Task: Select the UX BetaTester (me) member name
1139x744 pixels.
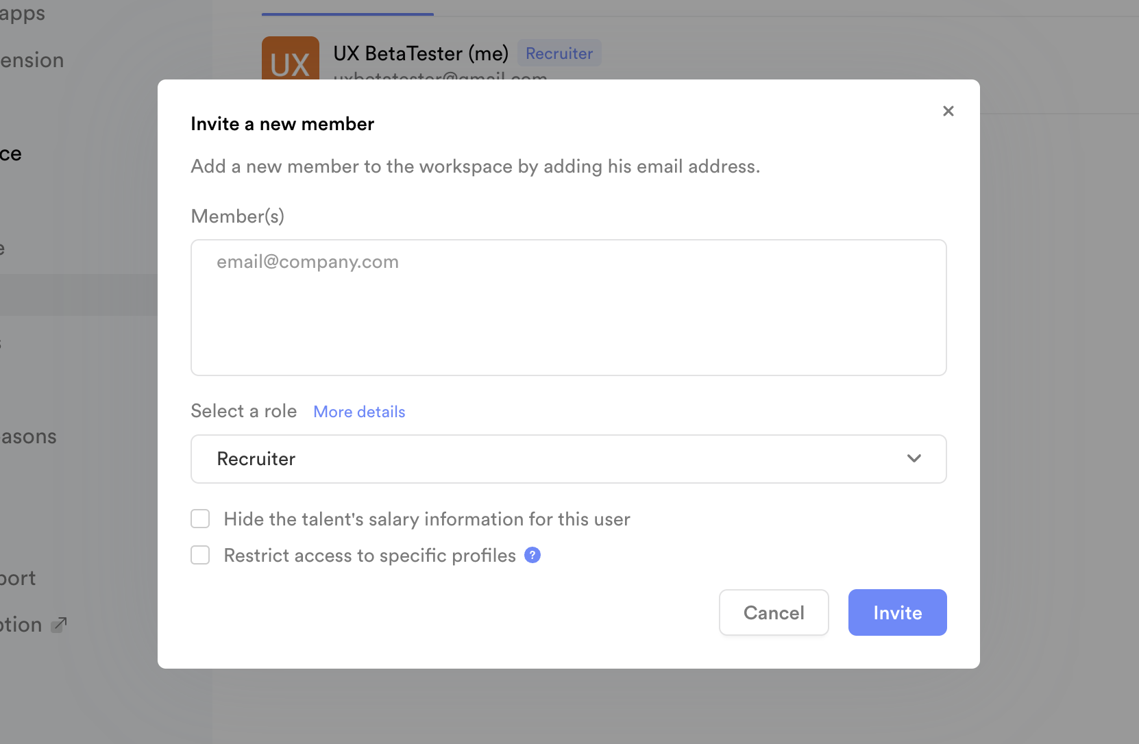Action: 421,53
